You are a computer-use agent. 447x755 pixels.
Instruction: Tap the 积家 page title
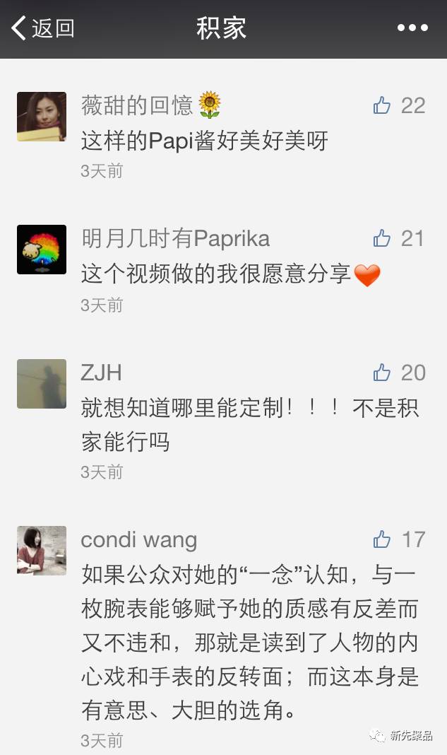(x=221, y=28)
